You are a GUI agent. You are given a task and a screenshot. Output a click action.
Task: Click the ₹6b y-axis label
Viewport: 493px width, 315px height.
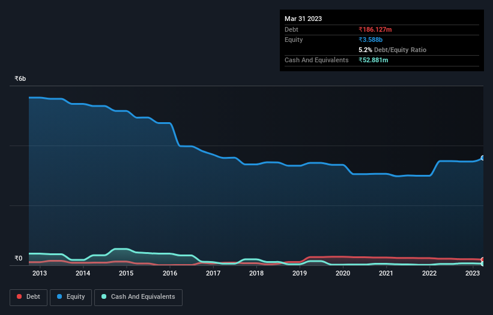[20, 78]
